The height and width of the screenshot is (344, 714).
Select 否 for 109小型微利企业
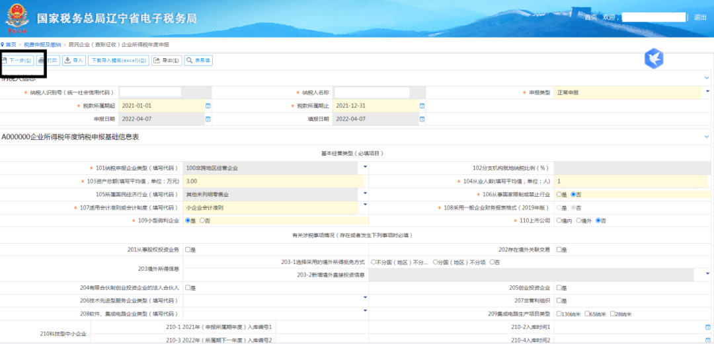pyautogui.click(x=202, y=221)
